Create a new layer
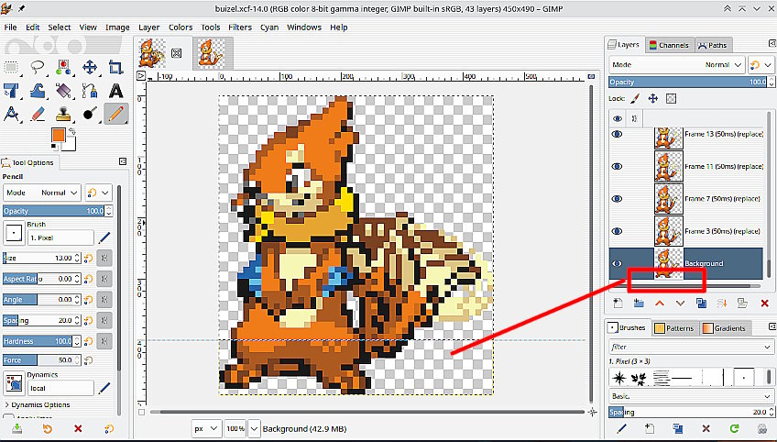The width and height of the screenshot is (777, 442). pyautogui.click(x=618, y=304)
